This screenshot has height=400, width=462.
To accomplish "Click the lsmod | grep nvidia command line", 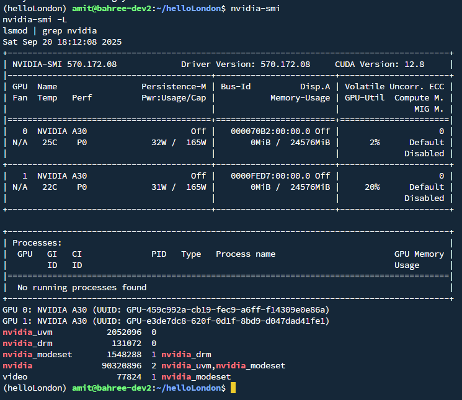I will tap(50, 30).
